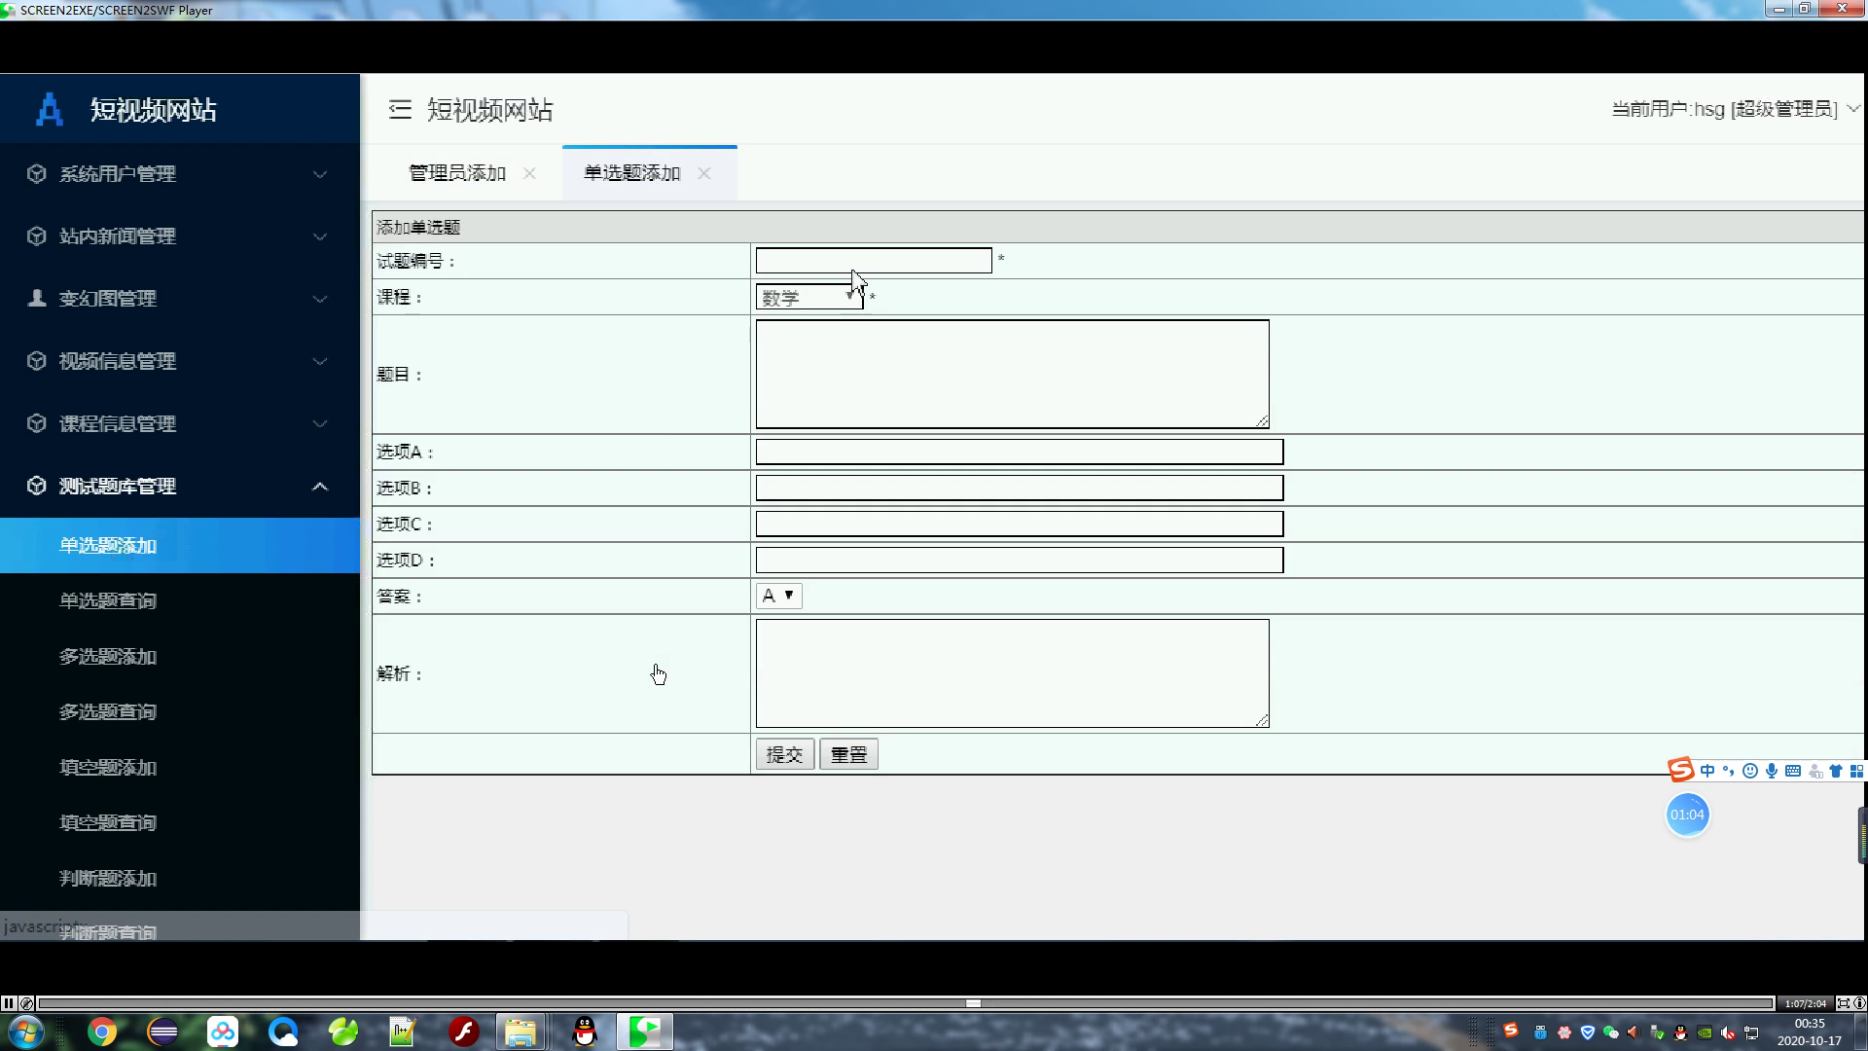
Task: Select 多选题查询 in the sidebar
Action: [x=180, y=712]
